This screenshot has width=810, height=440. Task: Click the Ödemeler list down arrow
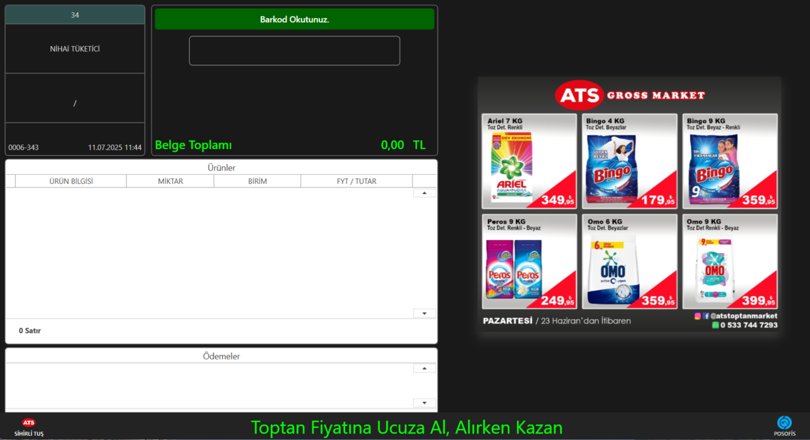pos(425,403)
